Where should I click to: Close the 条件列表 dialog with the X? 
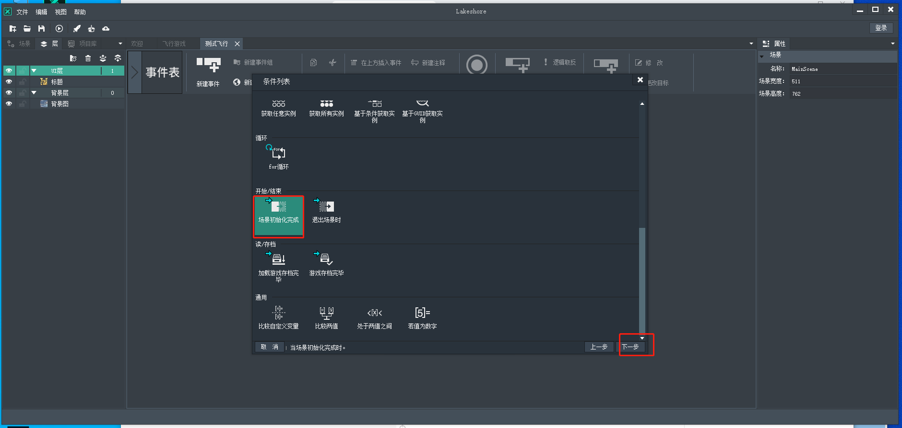[x=640, y=80]
